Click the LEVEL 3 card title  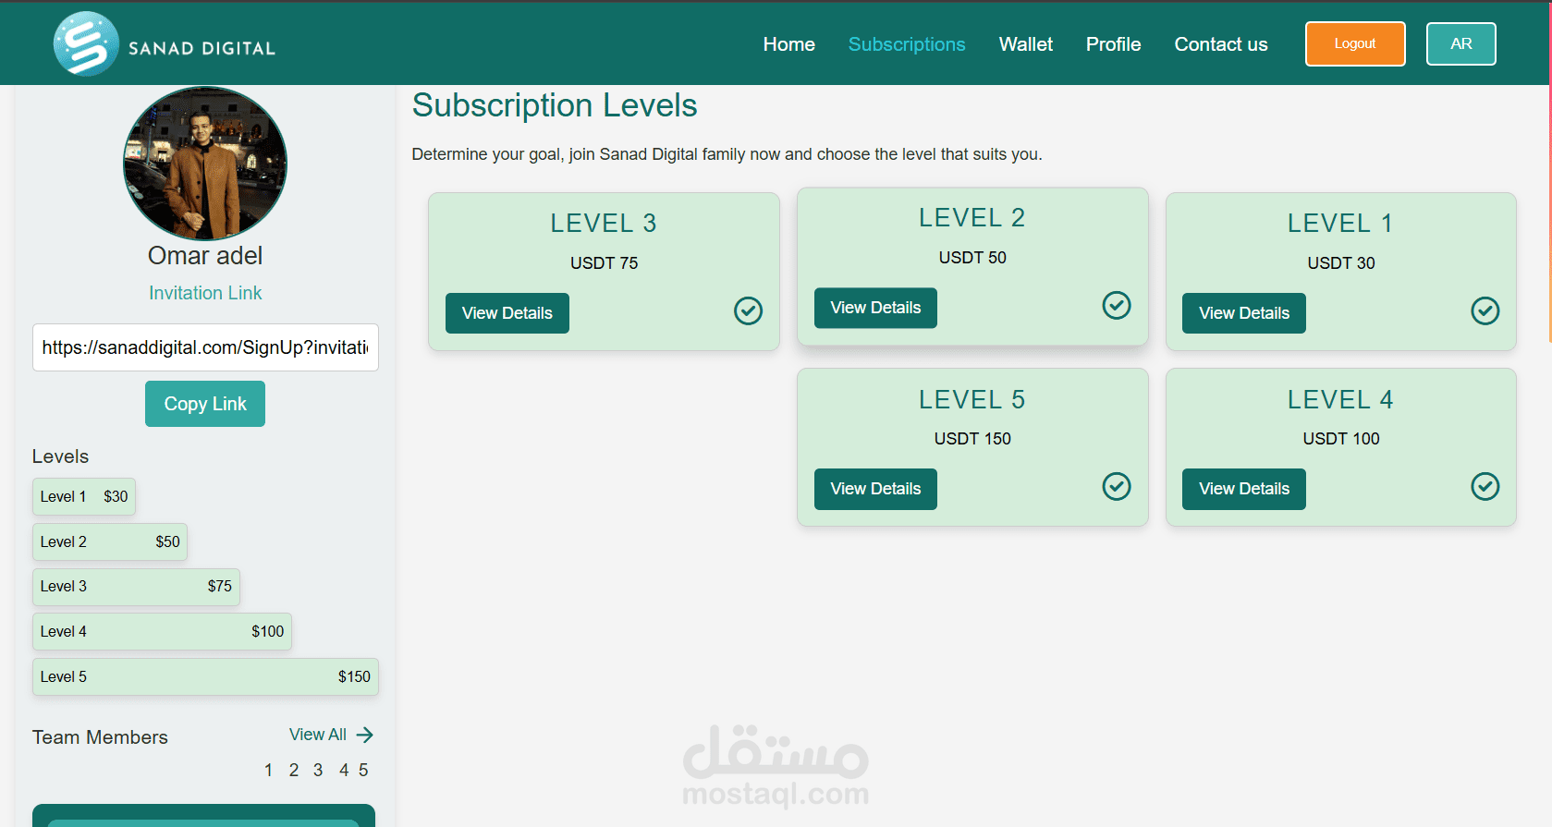(x=604, y=223)
